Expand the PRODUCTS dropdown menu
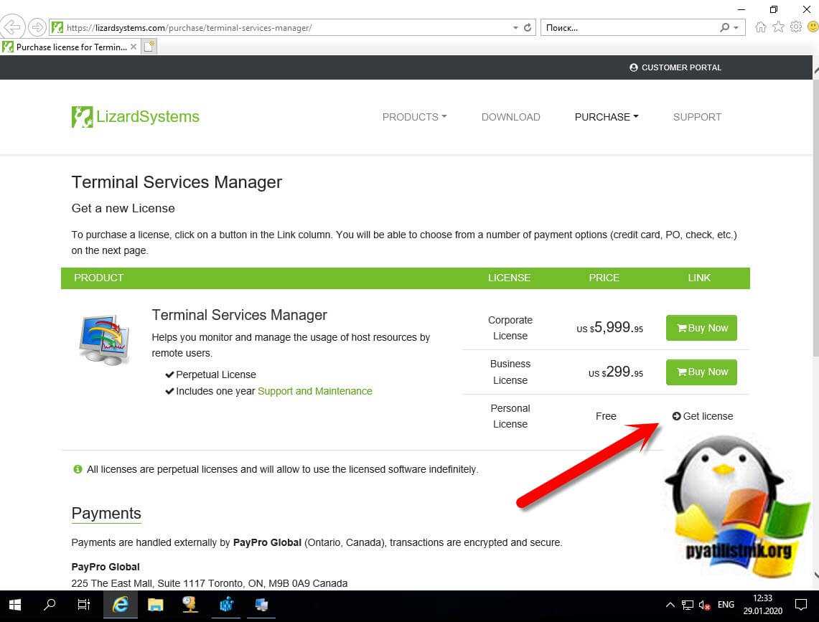 pos(414,117)
